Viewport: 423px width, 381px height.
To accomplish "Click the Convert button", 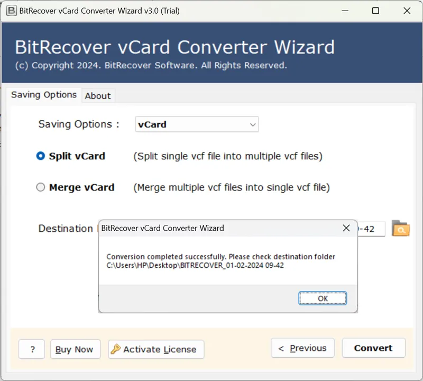I will click(373, 348).
